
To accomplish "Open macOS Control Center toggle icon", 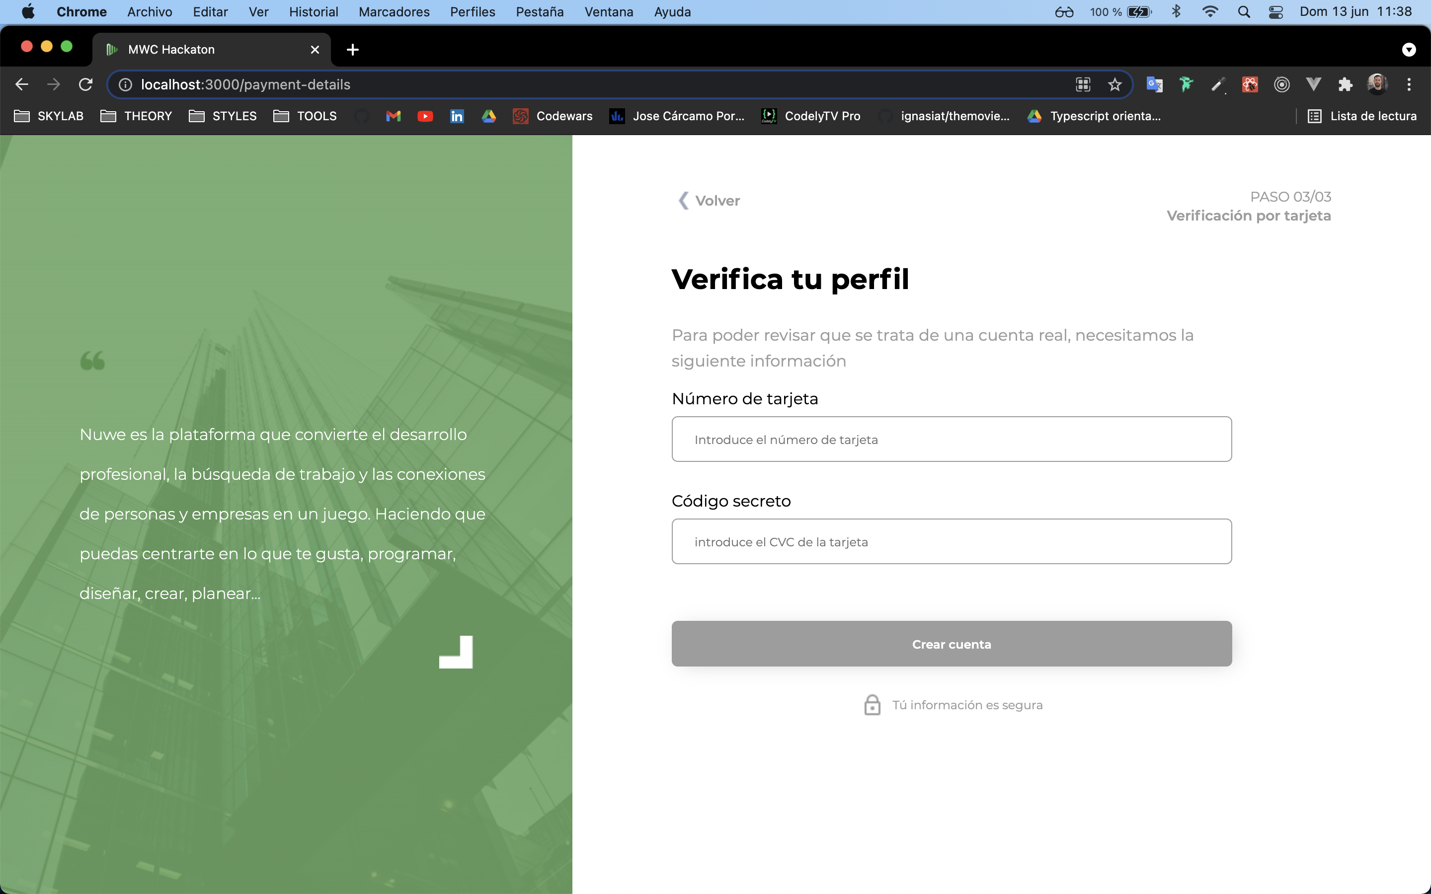I will click(1275, 12).
